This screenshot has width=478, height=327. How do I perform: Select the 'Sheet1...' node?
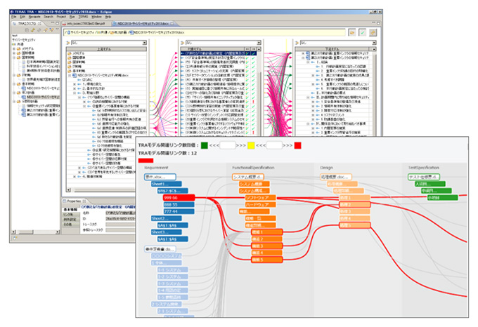click(167, 184)
